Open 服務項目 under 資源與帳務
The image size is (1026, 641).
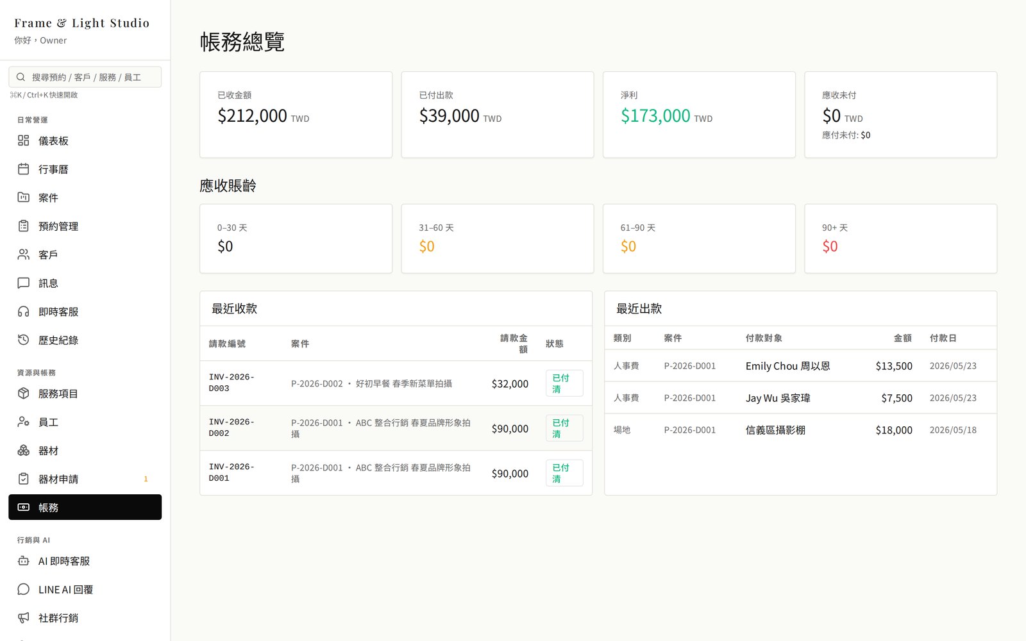85,394
